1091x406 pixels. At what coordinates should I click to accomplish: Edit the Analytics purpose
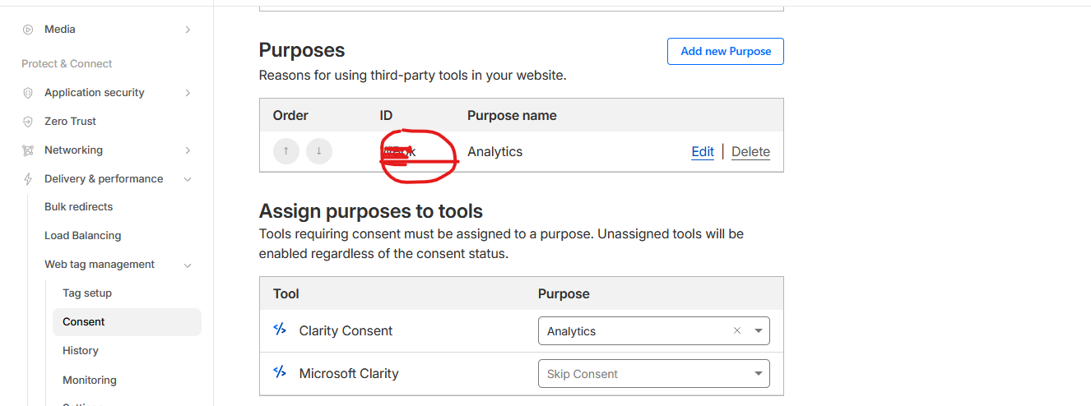[x=703, y=151]
